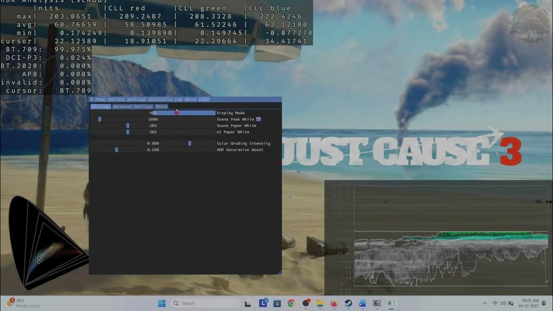This screenshot has width=553, height=311.
Task: Show hidden system tray icons
Action: [484, 303]
